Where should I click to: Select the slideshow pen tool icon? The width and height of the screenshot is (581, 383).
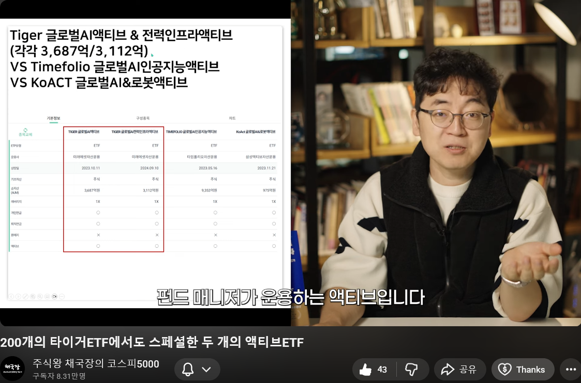(x=25, y=297)
